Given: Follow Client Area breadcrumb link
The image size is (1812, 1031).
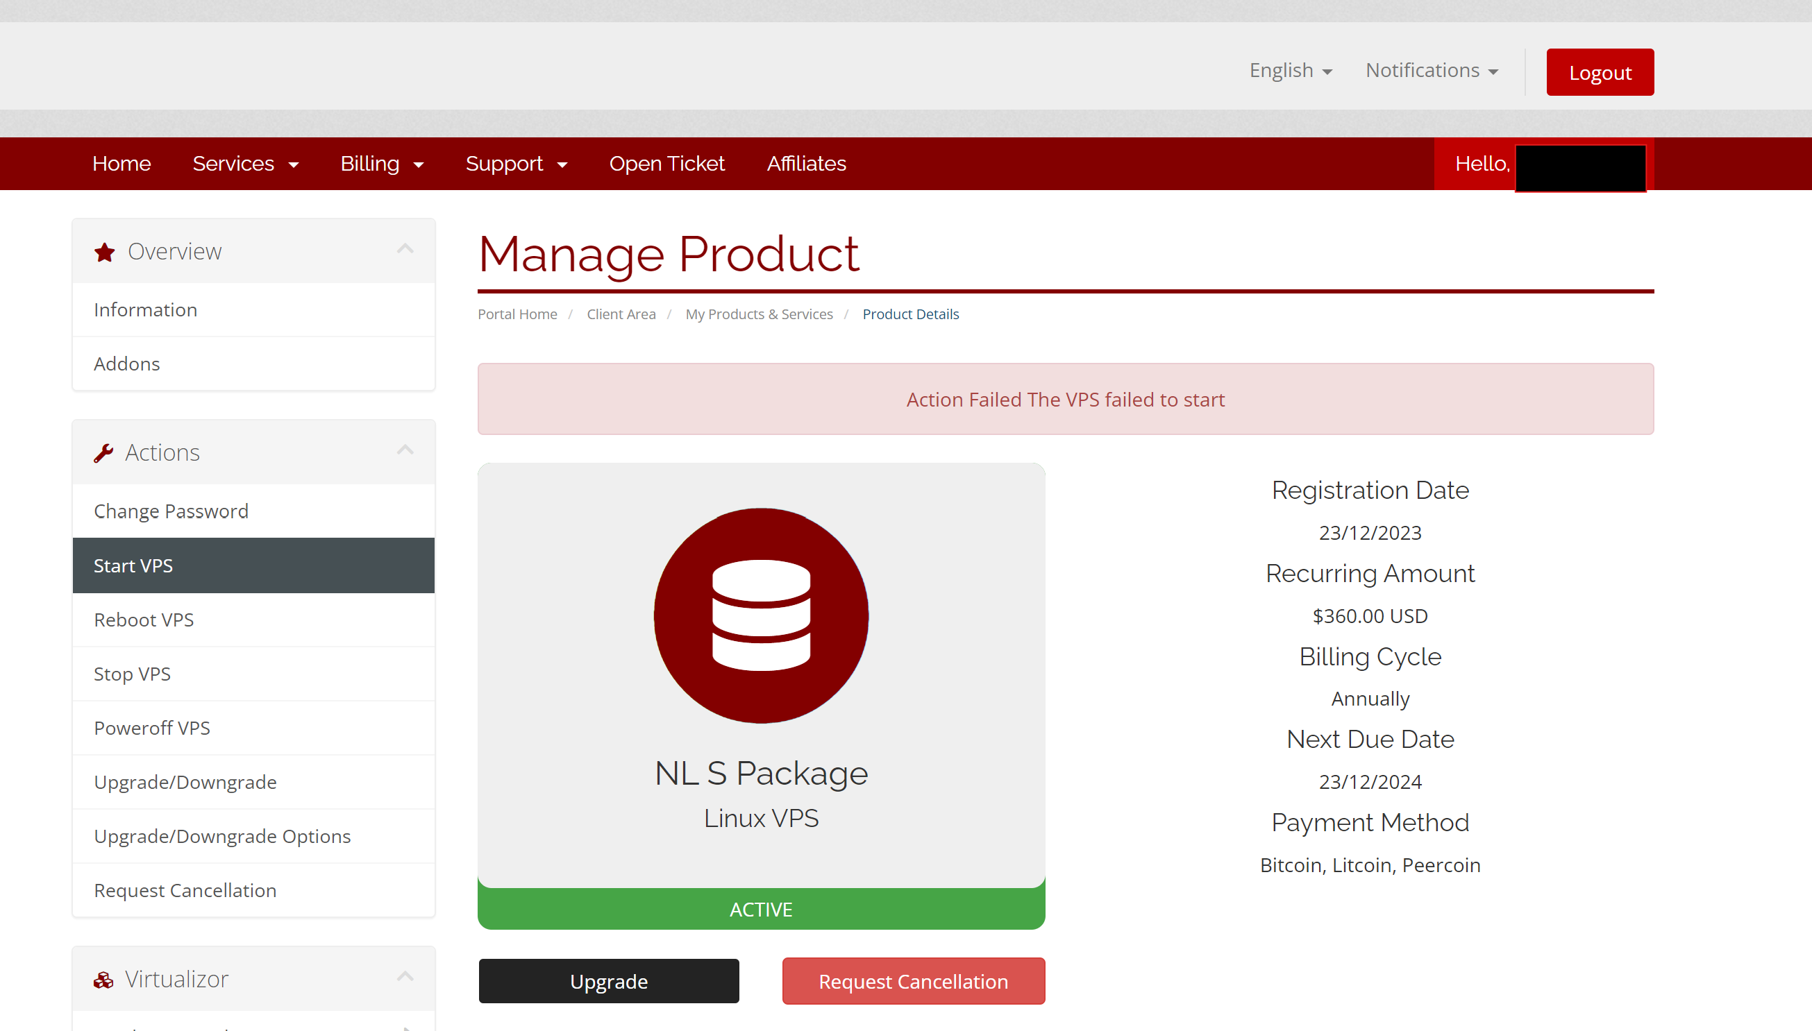Looking at the screenshot, I should (x=621, y=314).
